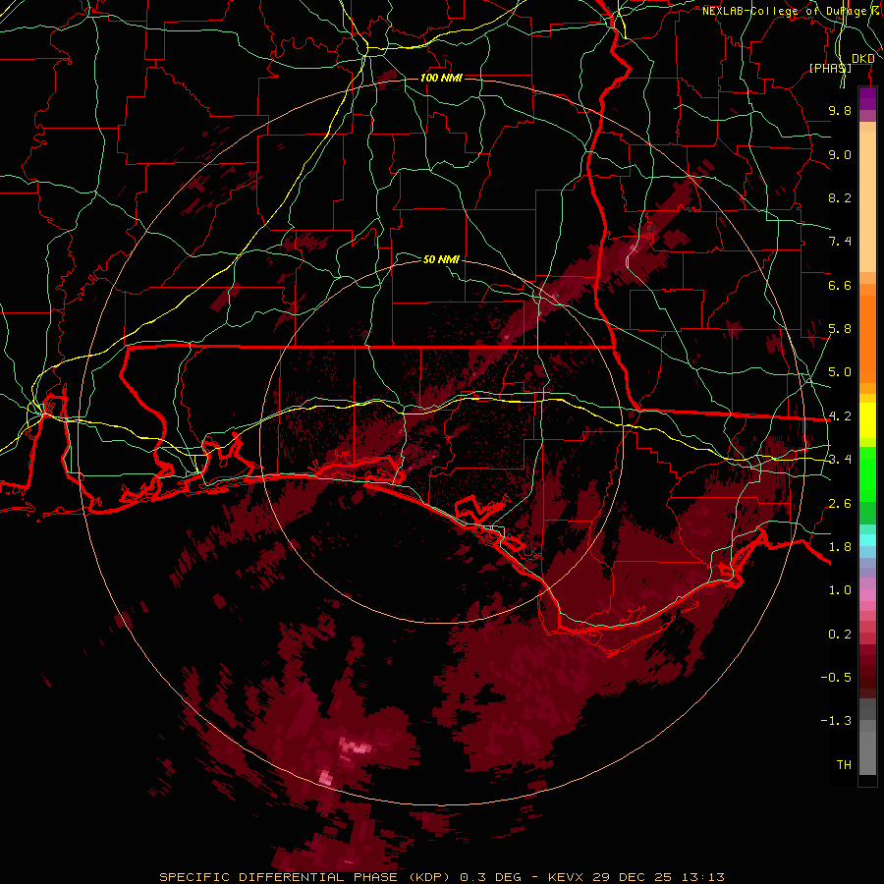This screenshot has height=884, width=884.
Task: Click the yellow segment of the color bar
Action: [x=867, y=420]
